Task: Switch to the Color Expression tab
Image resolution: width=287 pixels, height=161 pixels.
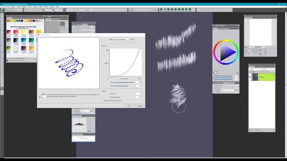Action: click(229, 83)
